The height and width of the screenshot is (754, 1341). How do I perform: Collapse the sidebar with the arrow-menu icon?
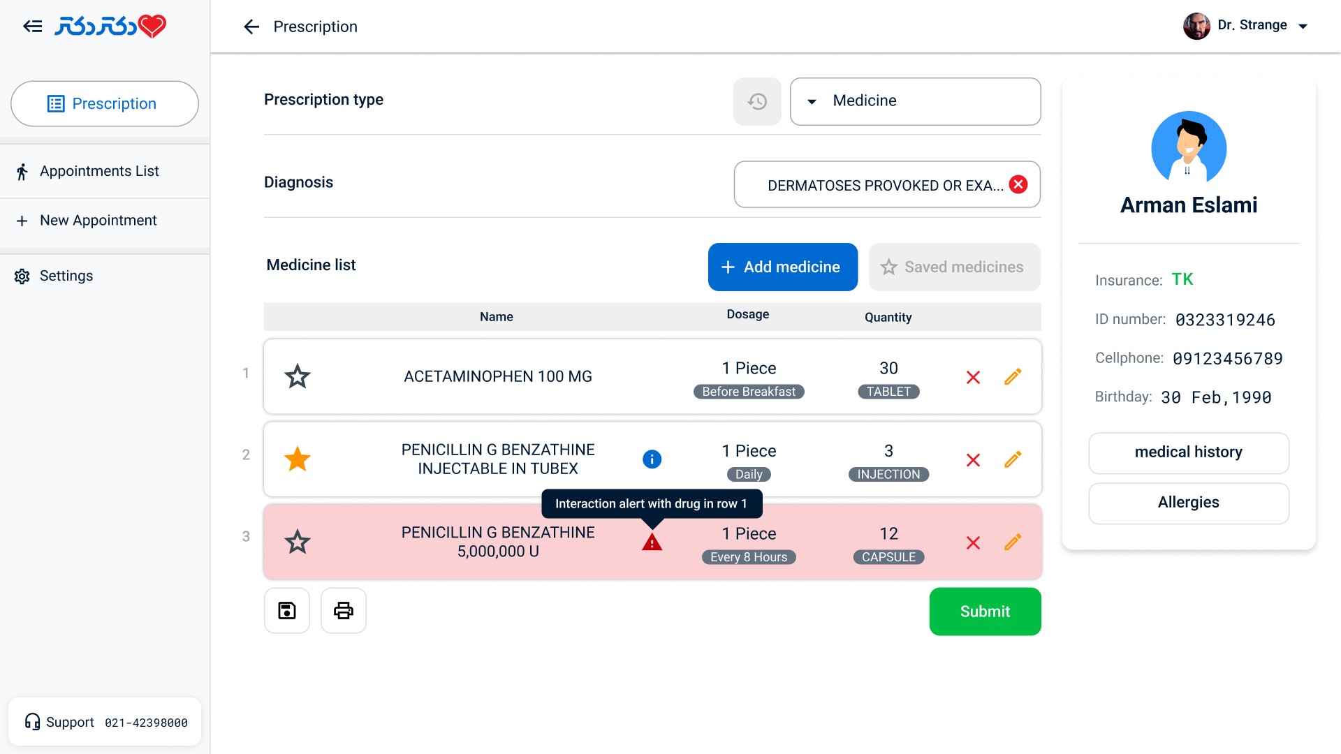(33, 27)
